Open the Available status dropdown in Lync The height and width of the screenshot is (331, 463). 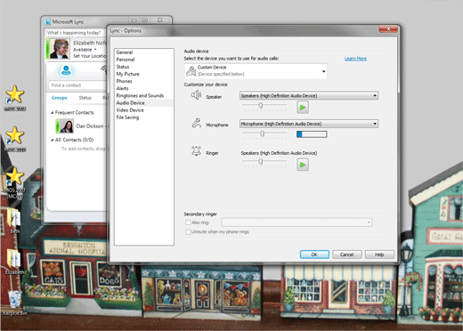click(x=85, y=50)
